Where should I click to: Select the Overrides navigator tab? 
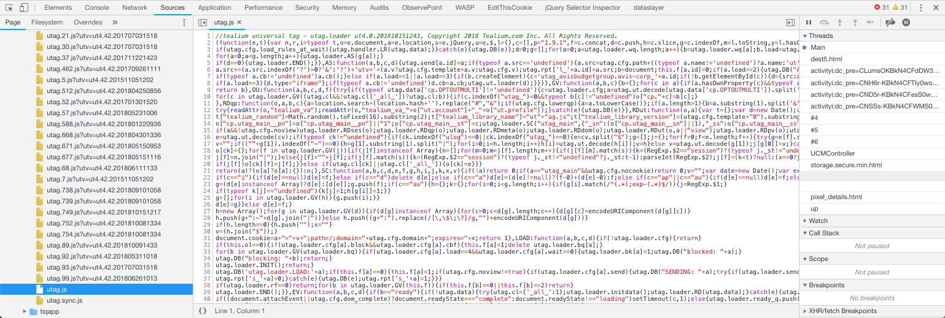(88, 22)
